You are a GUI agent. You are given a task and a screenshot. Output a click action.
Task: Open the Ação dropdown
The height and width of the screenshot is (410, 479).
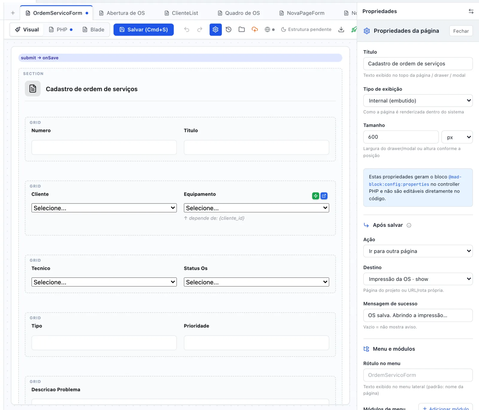pos(418,251)
